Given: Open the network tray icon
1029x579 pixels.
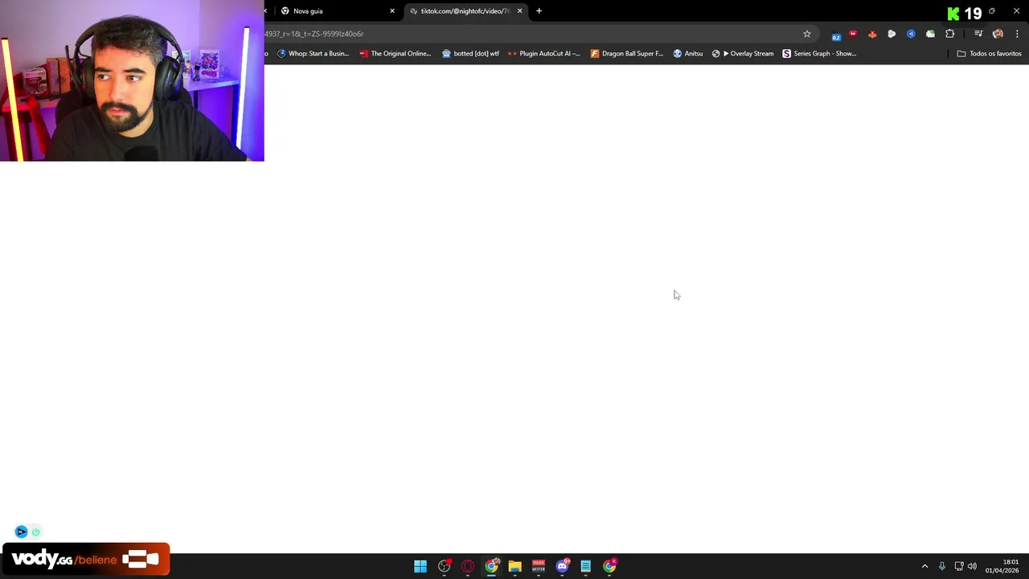Looking at the screenshot, I should pos(959,566).
